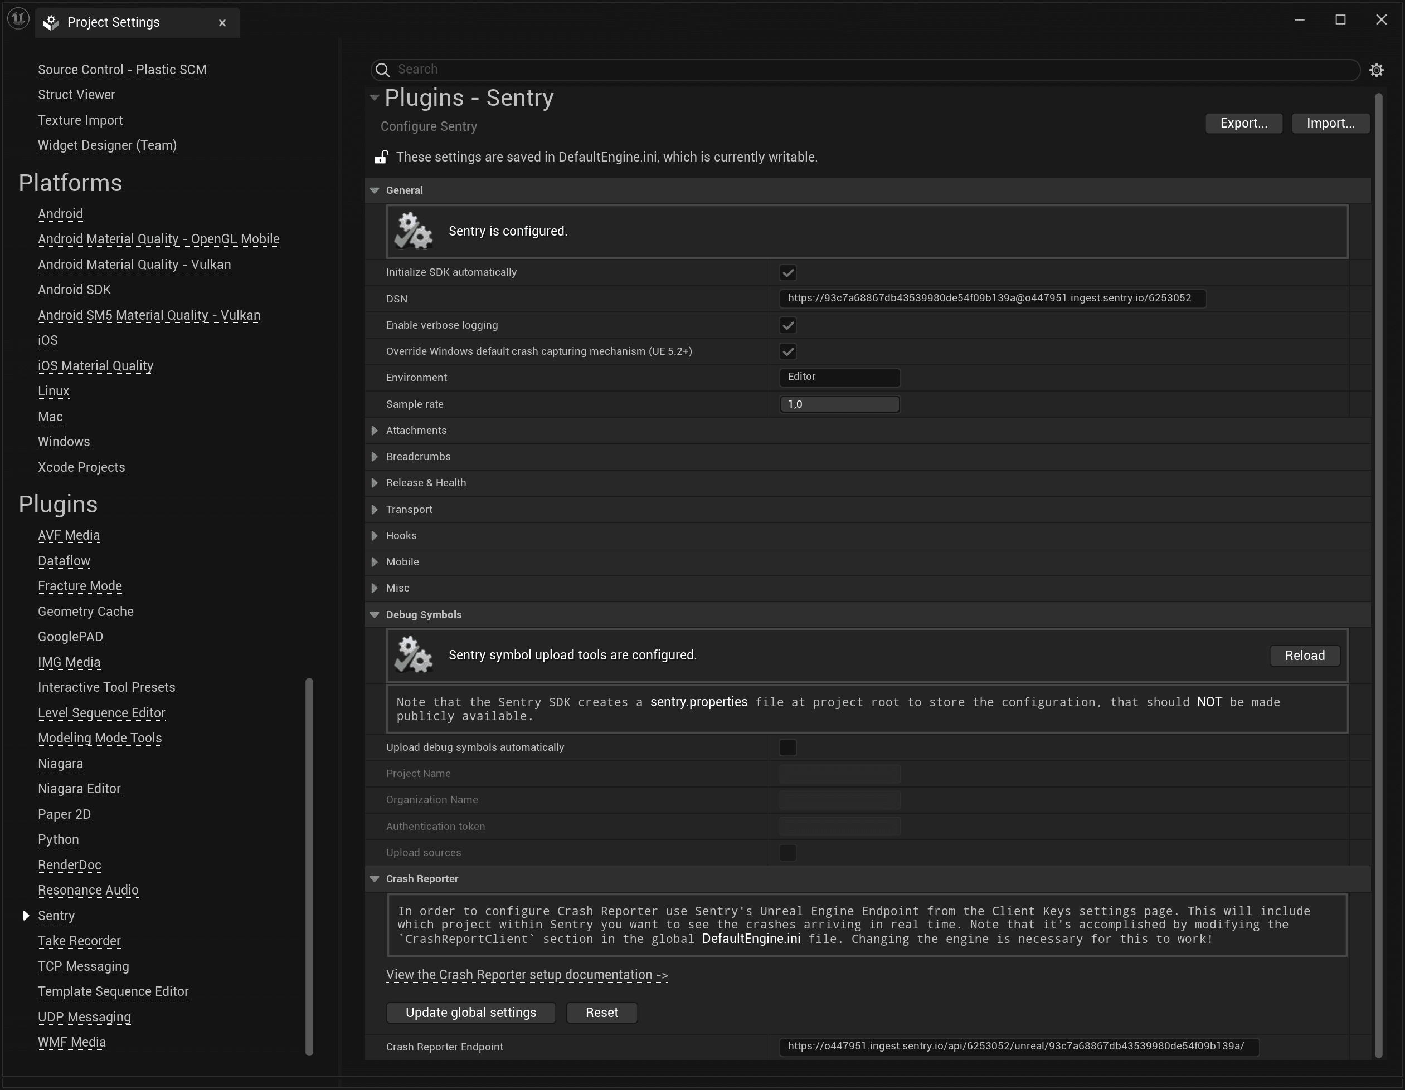Click the Update global settings button
The height and width of the screenshot is (1090, 1405).
click(471, 1013)
